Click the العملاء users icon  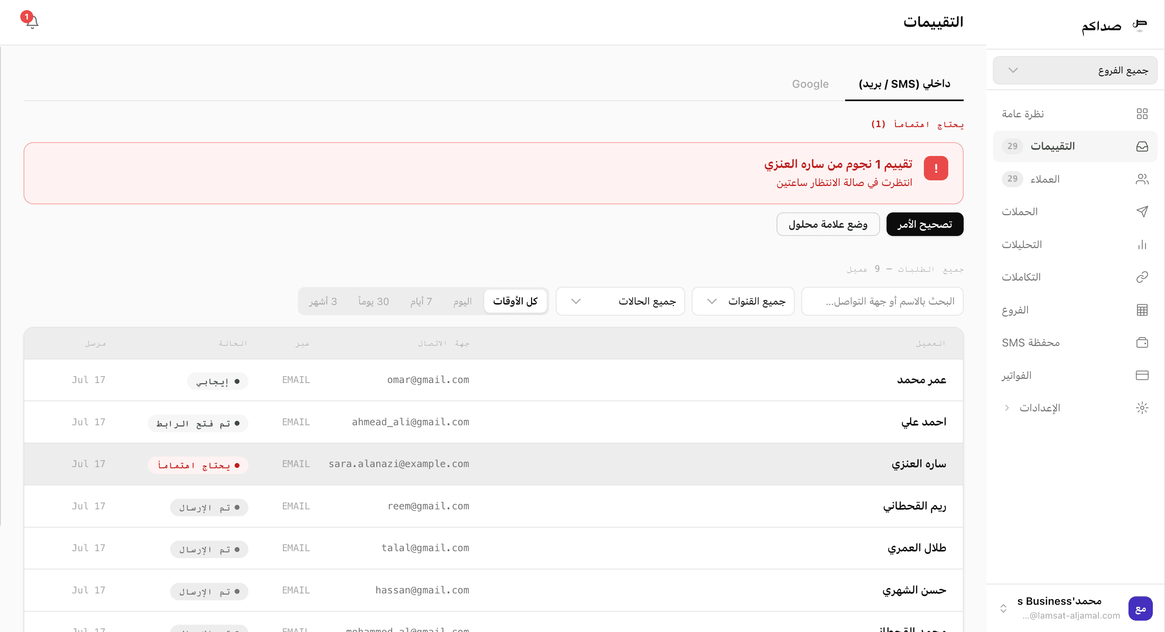[1142, 179]
